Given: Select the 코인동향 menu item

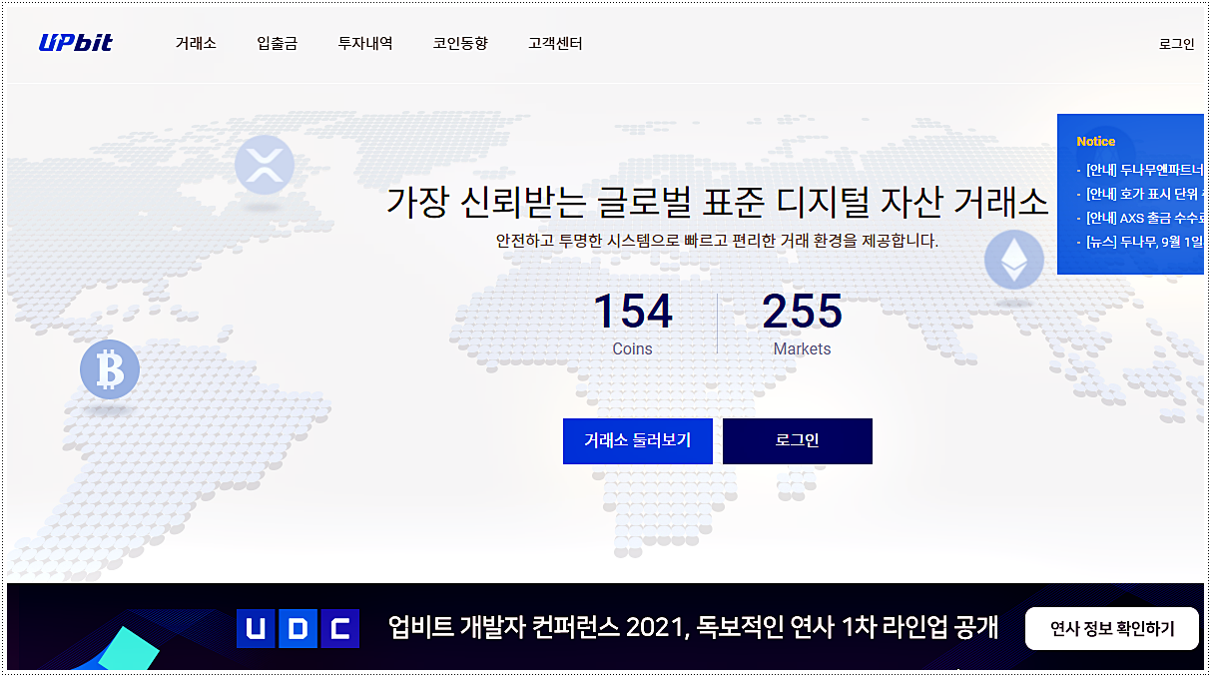Looking at the screenshot, I should 460,44.
